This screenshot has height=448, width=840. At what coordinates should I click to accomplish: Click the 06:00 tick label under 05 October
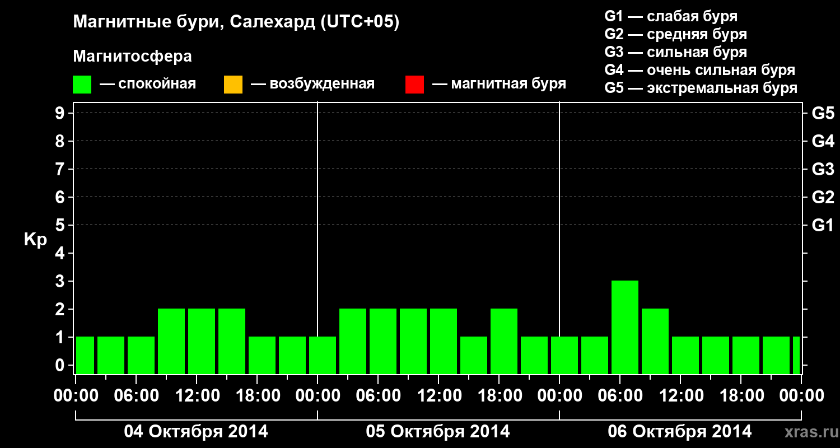378,395
